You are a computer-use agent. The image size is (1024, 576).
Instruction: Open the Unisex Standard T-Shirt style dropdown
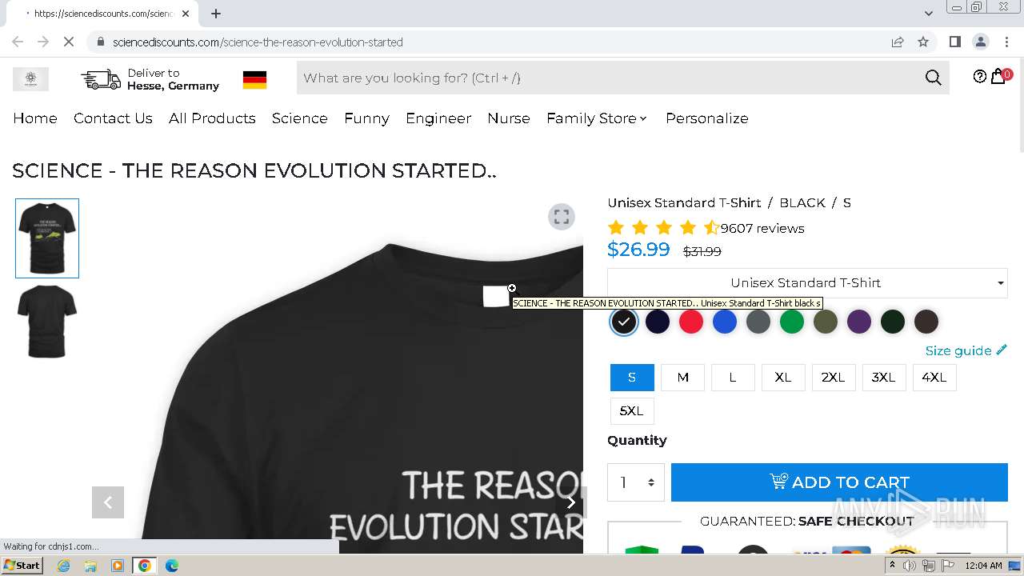(807, 283)
